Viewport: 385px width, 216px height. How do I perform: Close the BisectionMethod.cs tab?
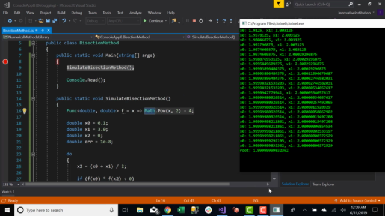(x=48, y=31)
